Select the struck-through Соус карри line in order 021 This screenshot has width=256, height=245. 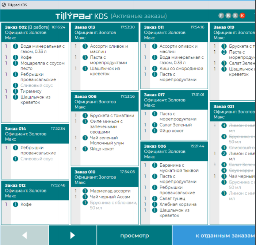(241, 171)
